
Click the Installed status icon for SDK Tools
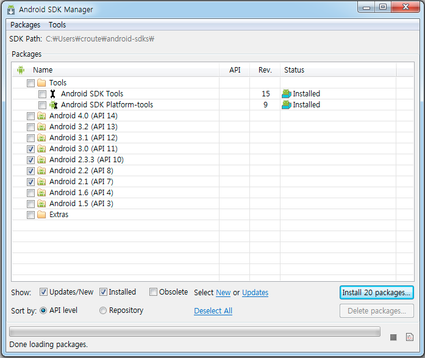point(286,94)
